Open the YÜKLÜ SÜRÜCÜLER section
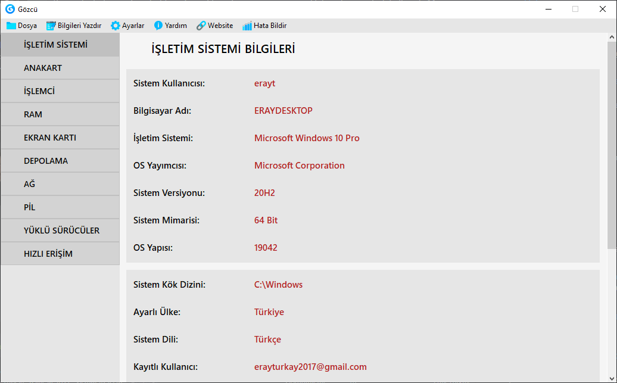 (60, 231)
